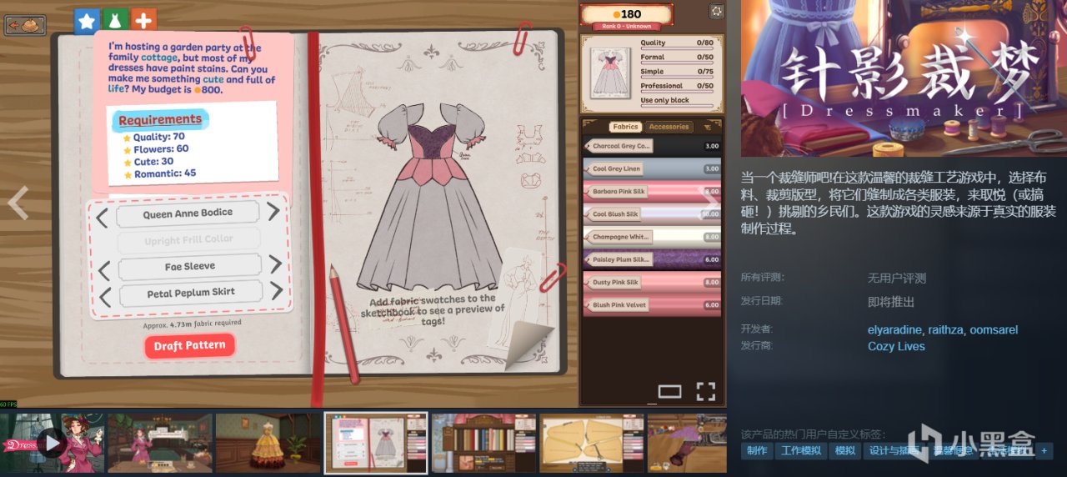Open the fabric shelf thumbnail
Screen dimensions: 1067x477
pyautogui.click(x=483, y=443)
